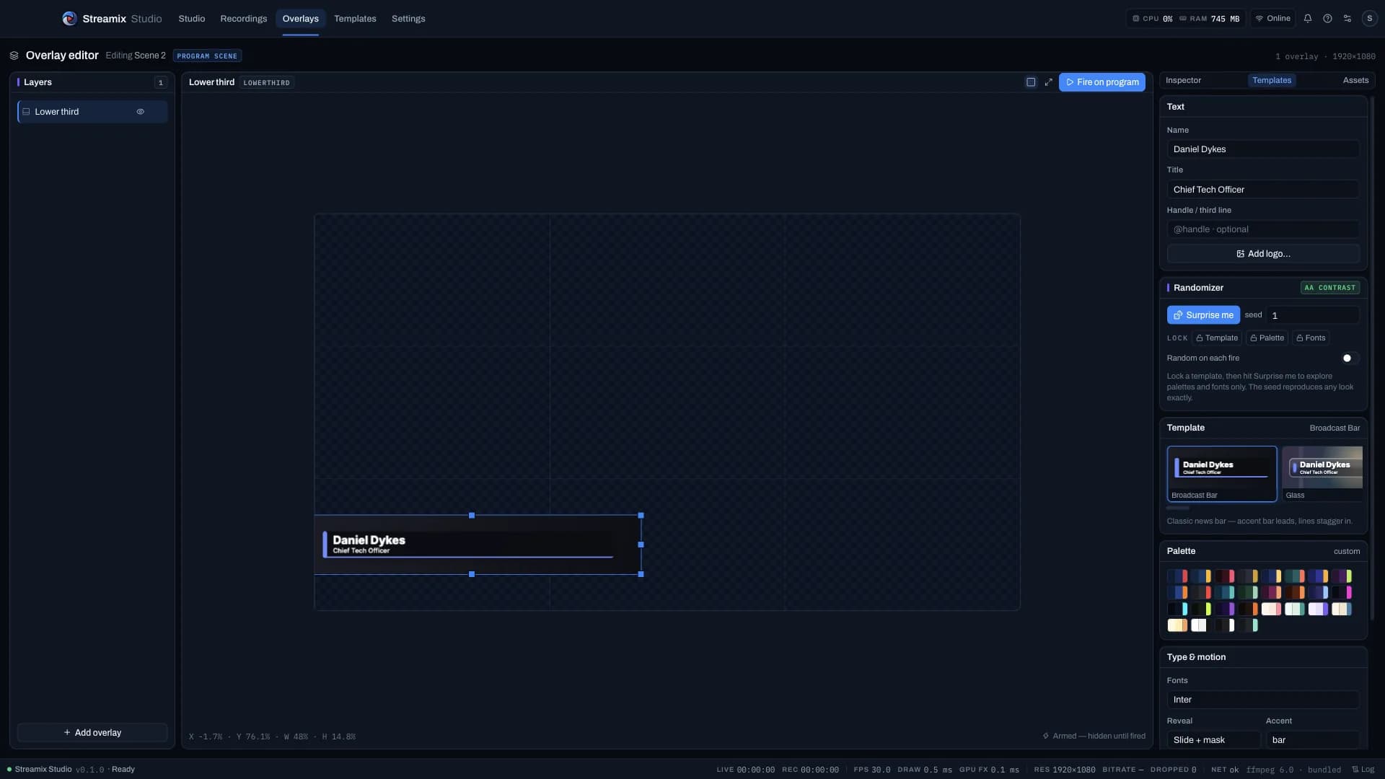The width and height of the screenshot is (1385, 779).
Task: Click the Armed hidden until fired indicator icon
Action: pos(1046,736)
